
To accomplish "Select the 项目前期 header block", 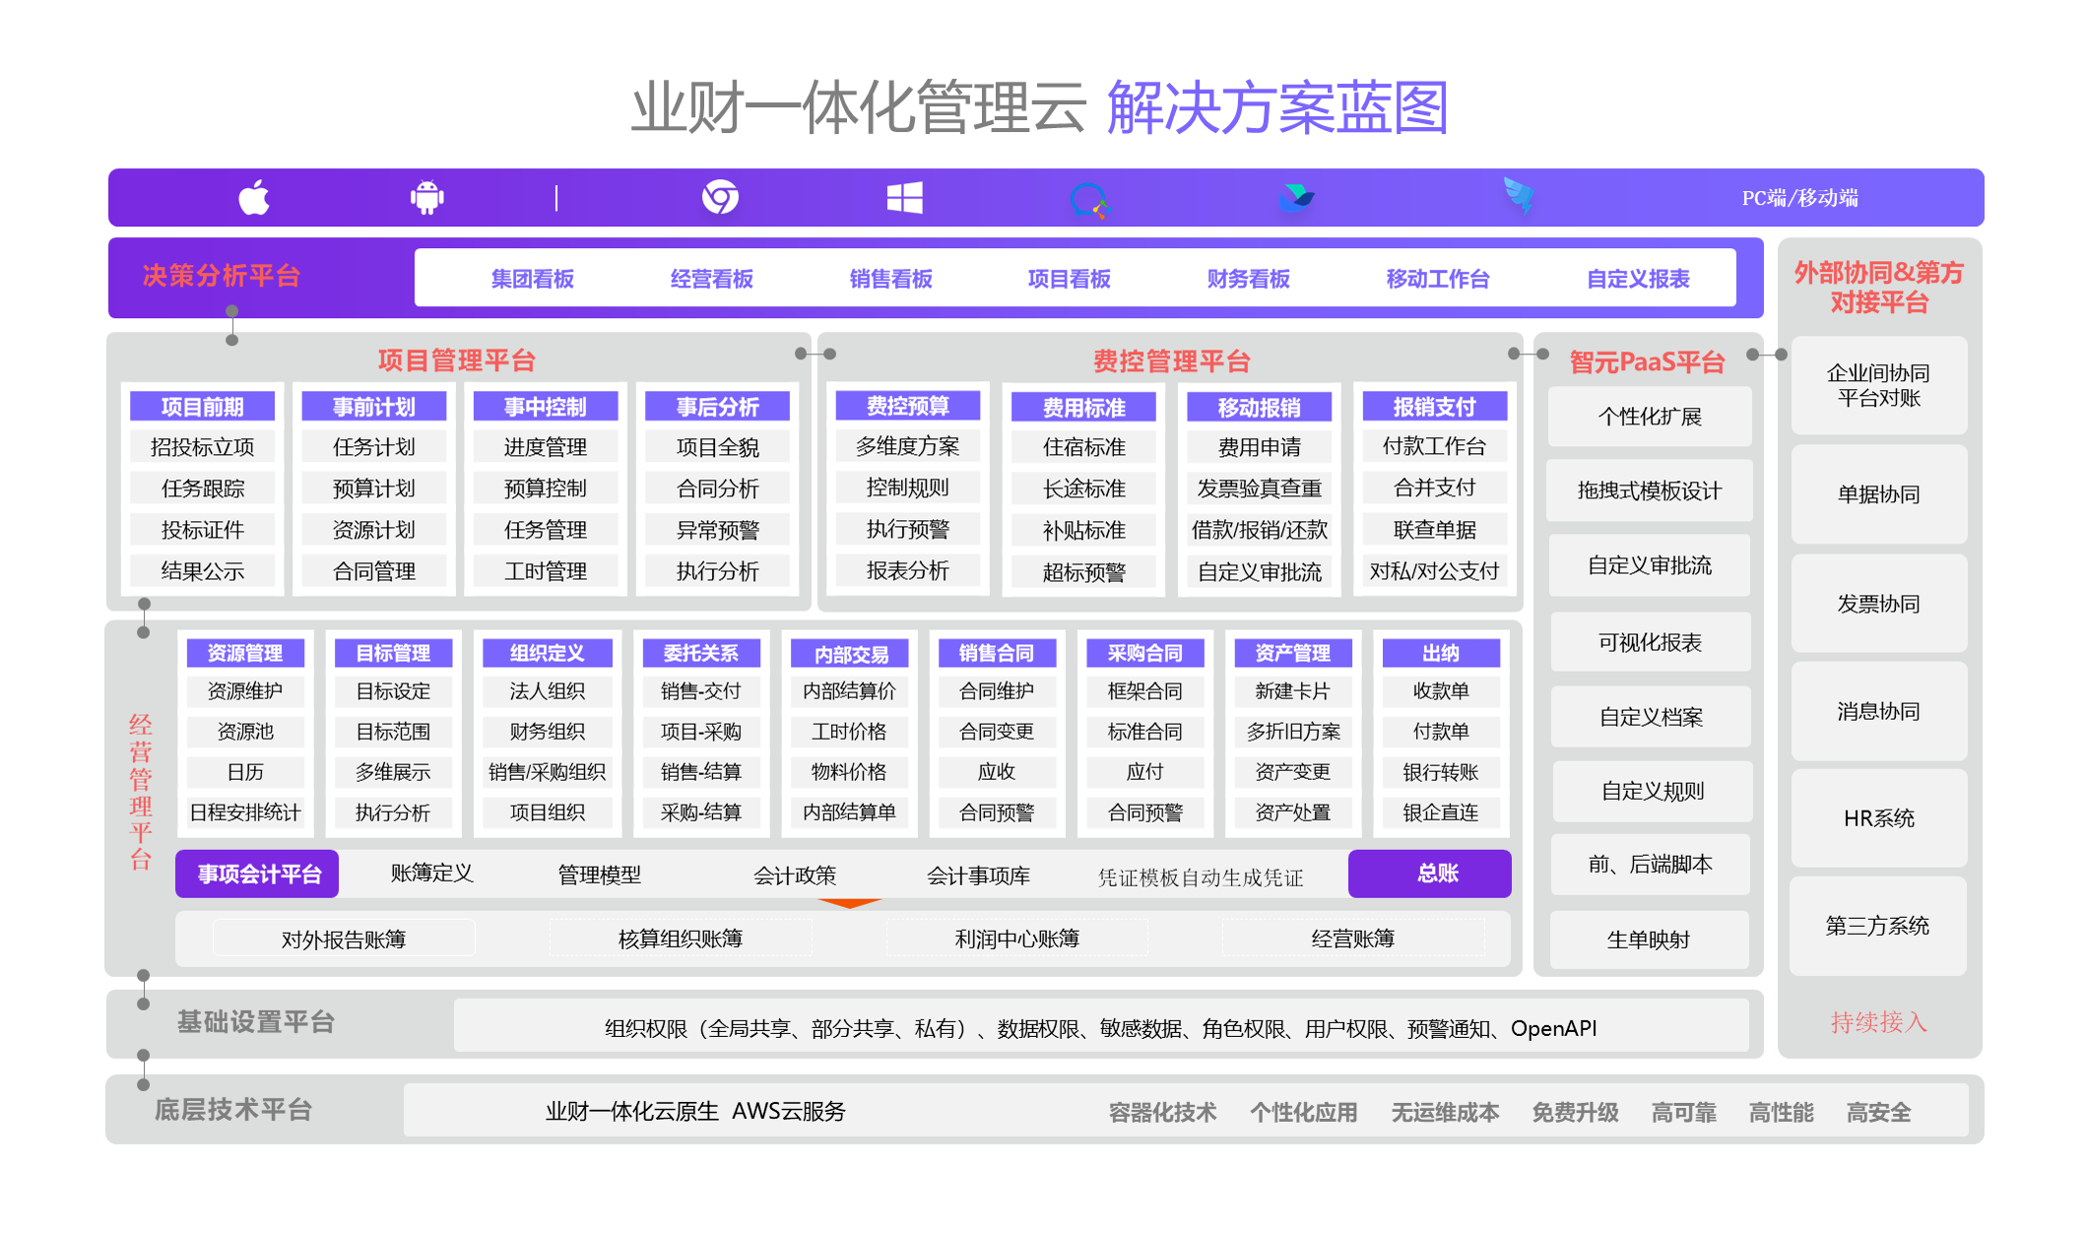I will pos(202,407).
